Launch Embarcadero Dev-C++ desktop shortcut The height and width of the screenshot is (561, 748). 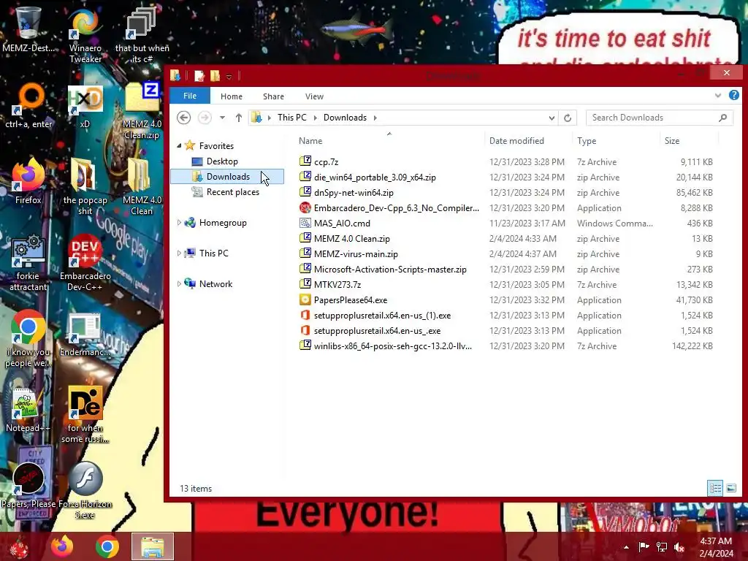(x=85, y=262)
